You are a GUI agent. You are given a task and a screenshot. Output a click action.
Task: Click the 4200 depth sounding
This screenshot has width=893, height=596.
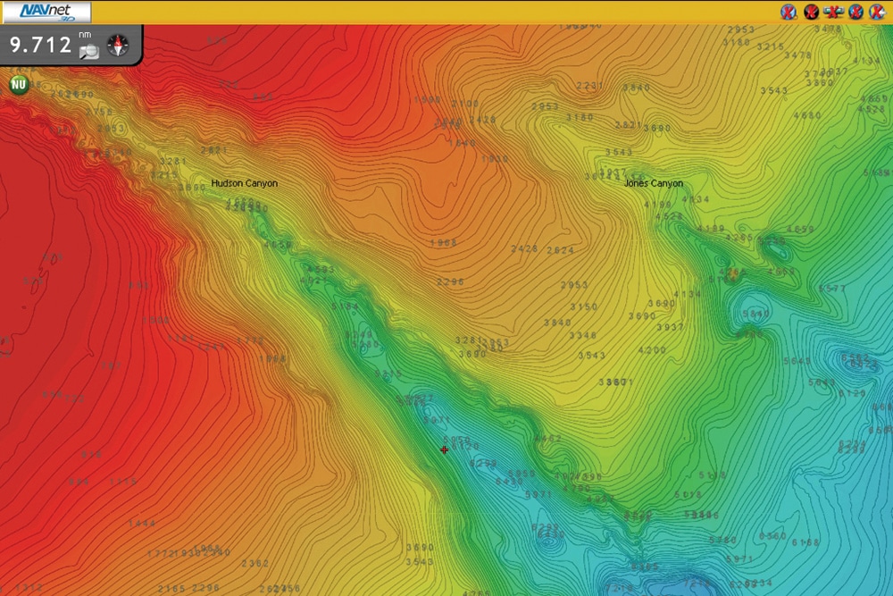[x=653, y=350]
